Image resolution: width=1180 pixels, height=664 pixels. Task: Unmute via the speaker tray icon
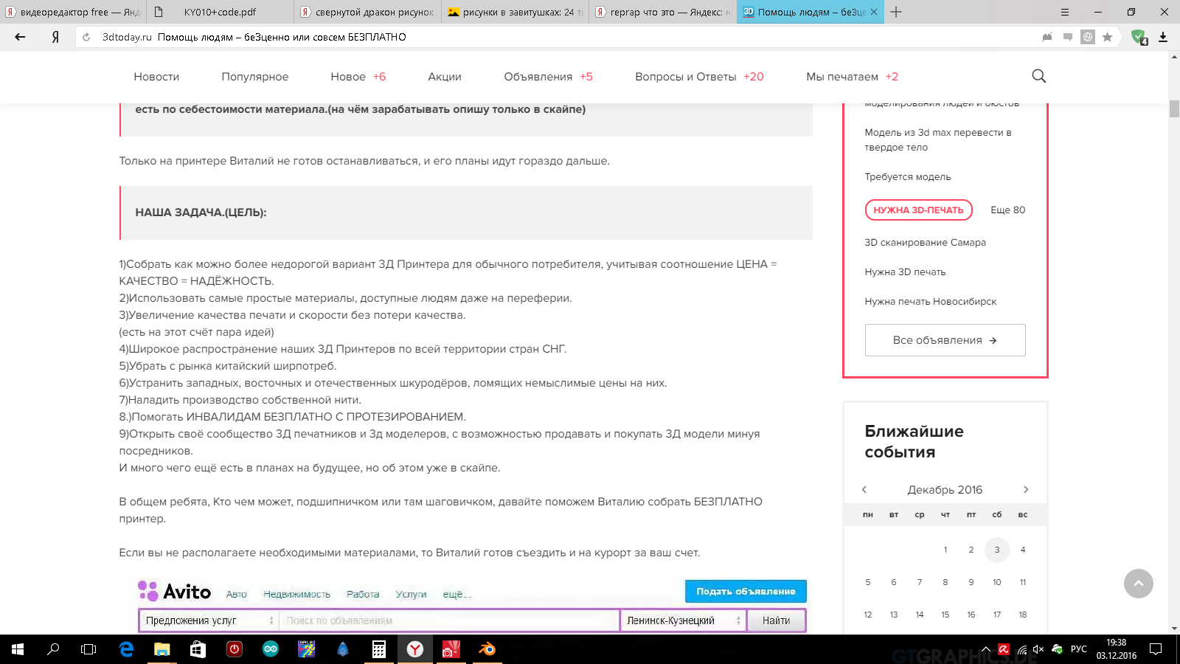[x=1038, y=649]
